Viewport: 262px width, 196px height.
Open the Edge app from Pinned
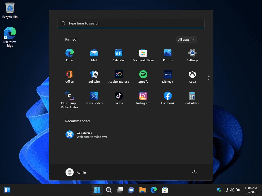point(70,55)
